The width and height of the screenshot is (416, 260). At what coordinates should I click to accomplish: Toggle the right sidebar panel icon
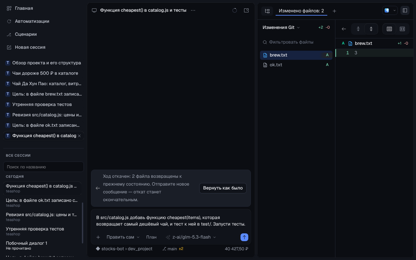(x=405, y=10)
